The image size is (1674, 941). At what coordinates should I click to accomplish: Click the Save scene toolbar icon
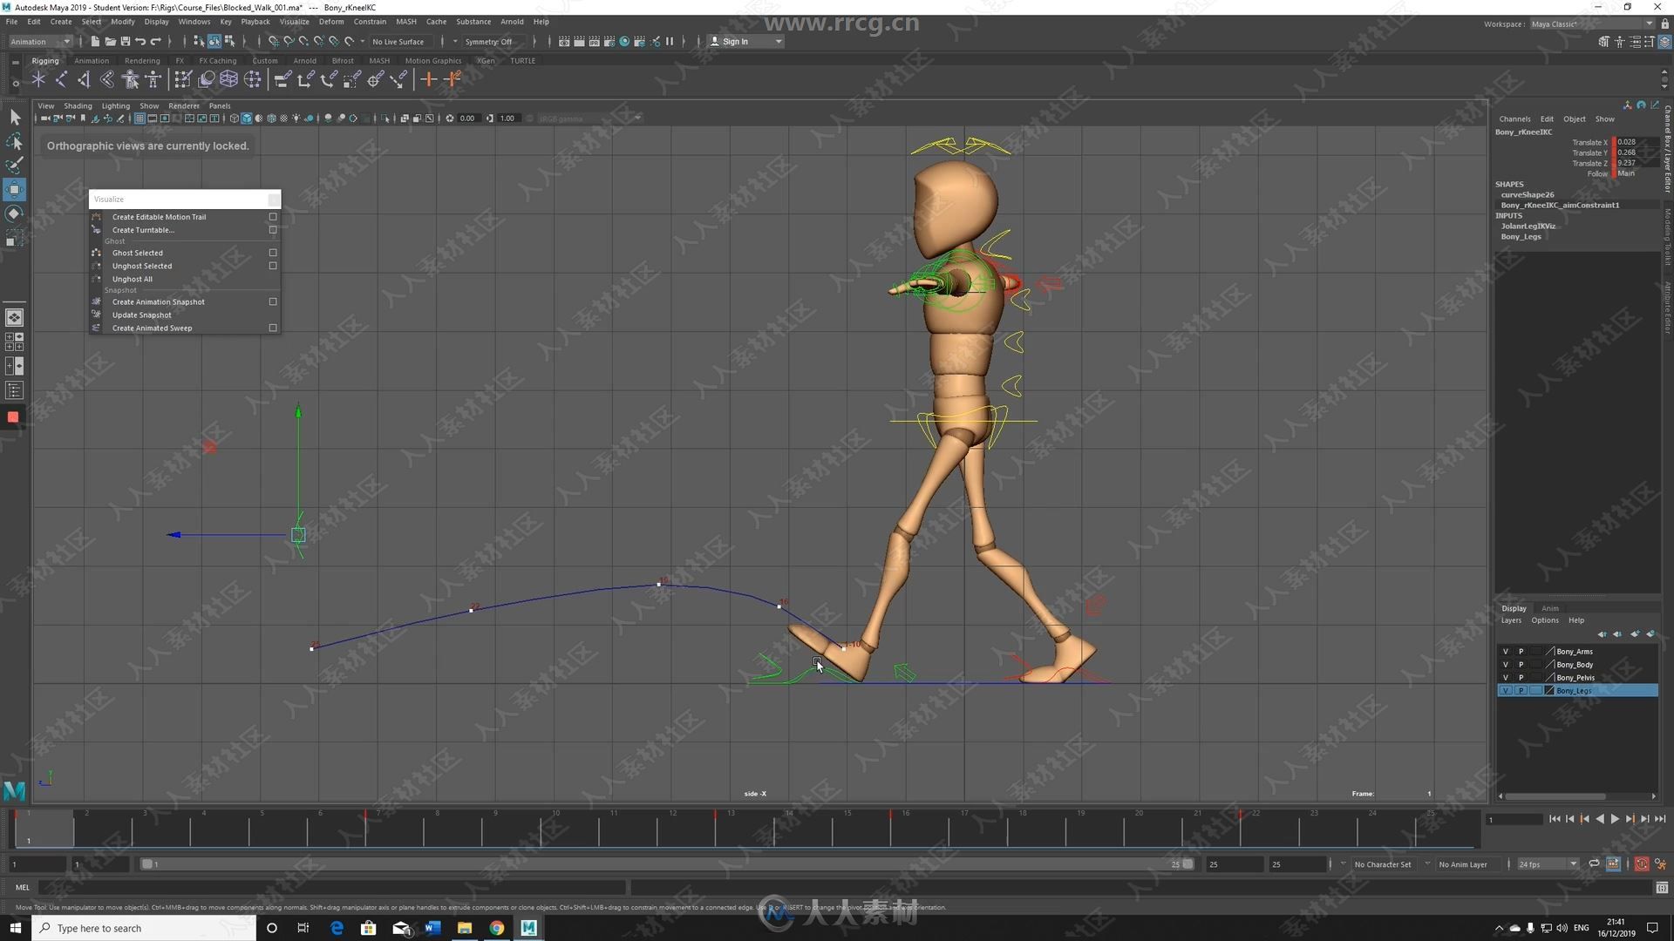[x=126, y=41]
